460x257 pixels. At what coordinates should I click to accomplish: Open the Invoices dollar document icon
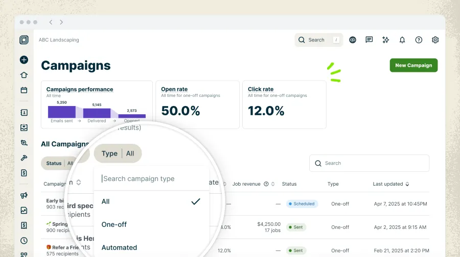click(24, 173)
